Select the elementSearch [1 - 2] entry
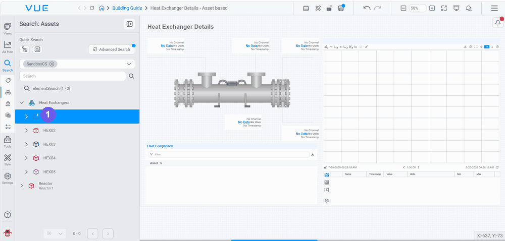Screen dimensions: 505x241 pos(52,88)
